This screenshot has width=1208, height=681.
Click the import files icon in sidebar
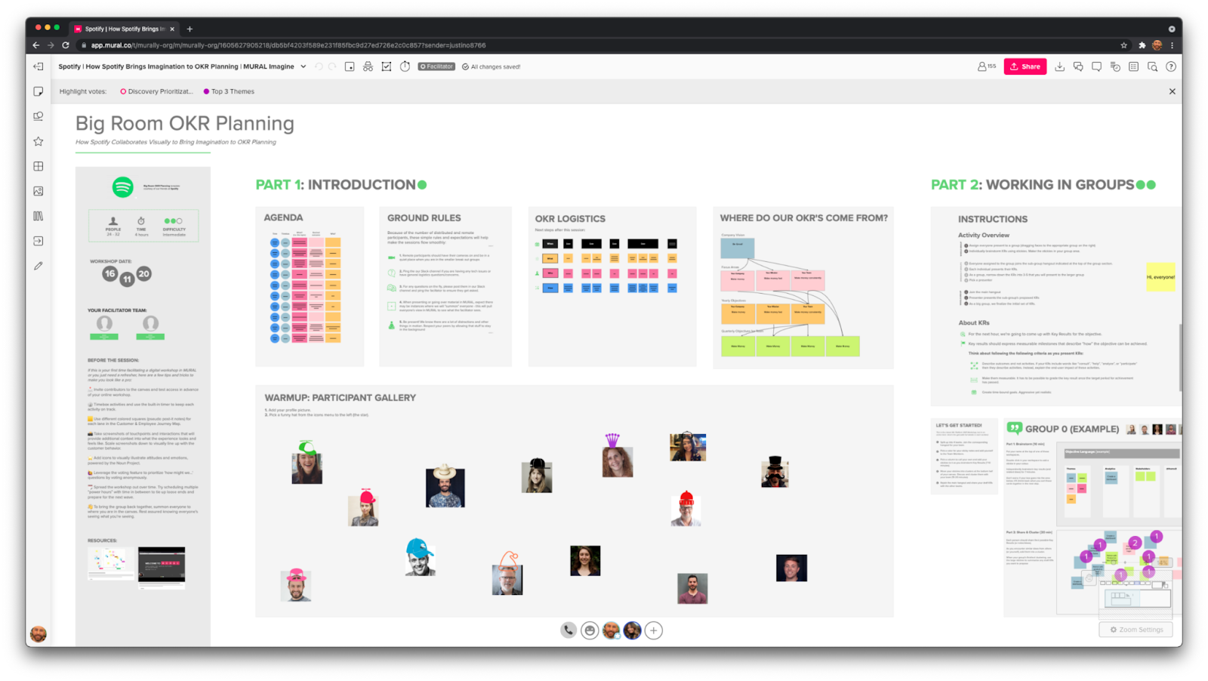click(39, 241)
